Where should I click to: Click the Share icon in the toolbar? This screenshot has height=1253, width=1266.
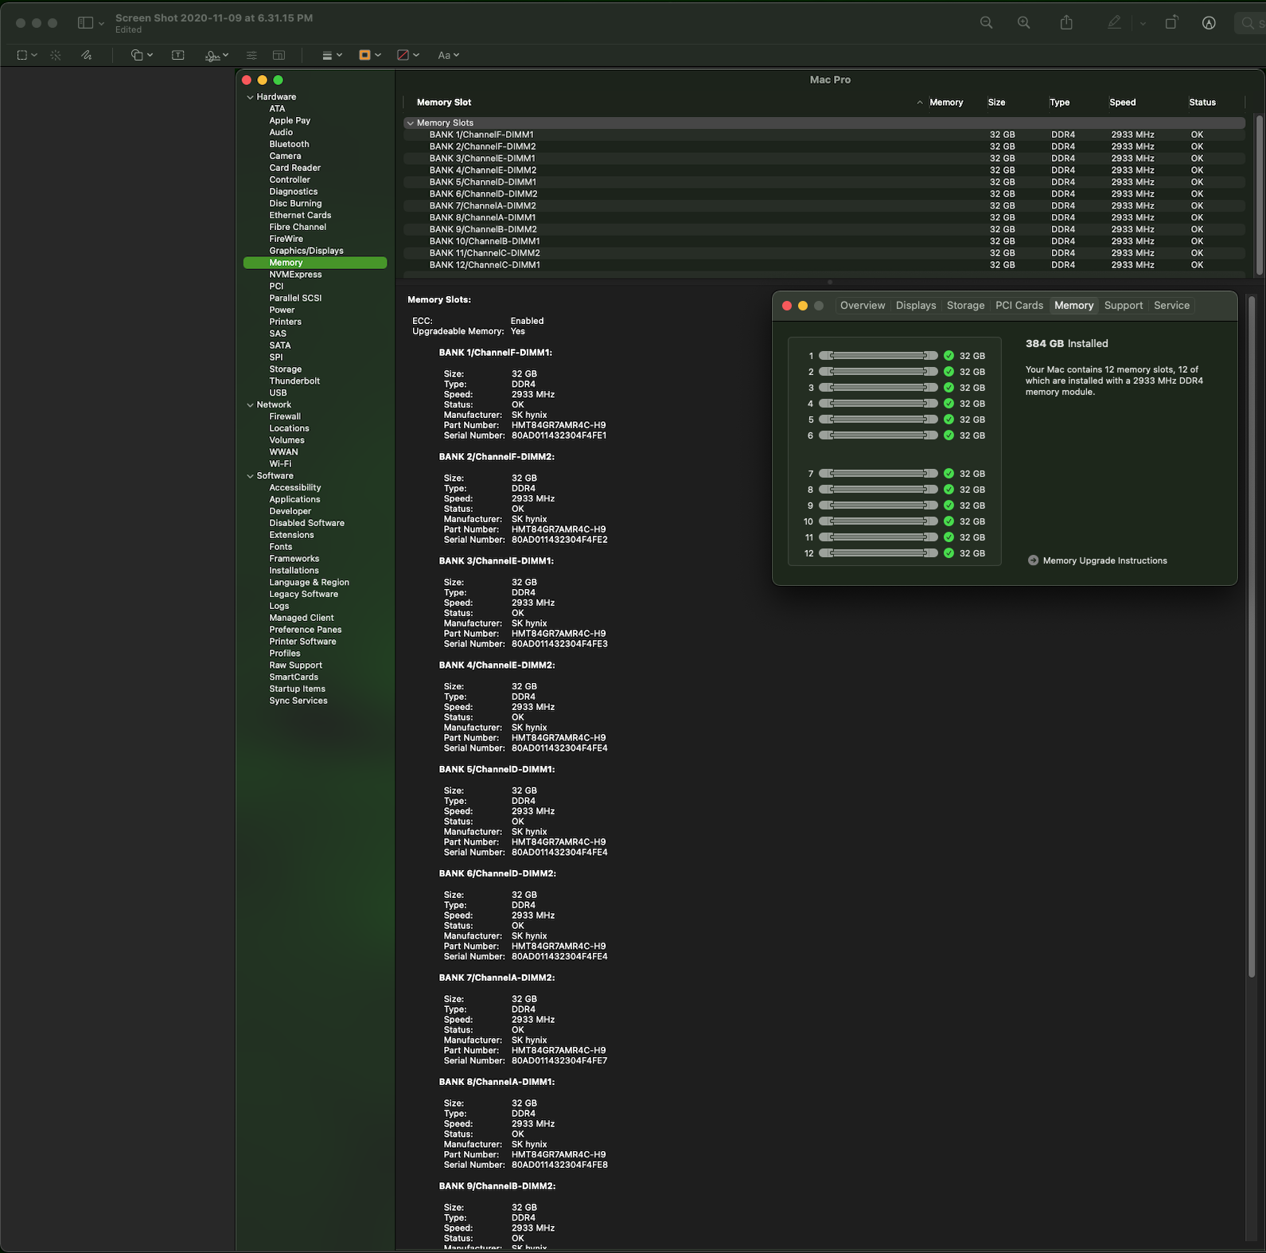tap(1066, 23)
